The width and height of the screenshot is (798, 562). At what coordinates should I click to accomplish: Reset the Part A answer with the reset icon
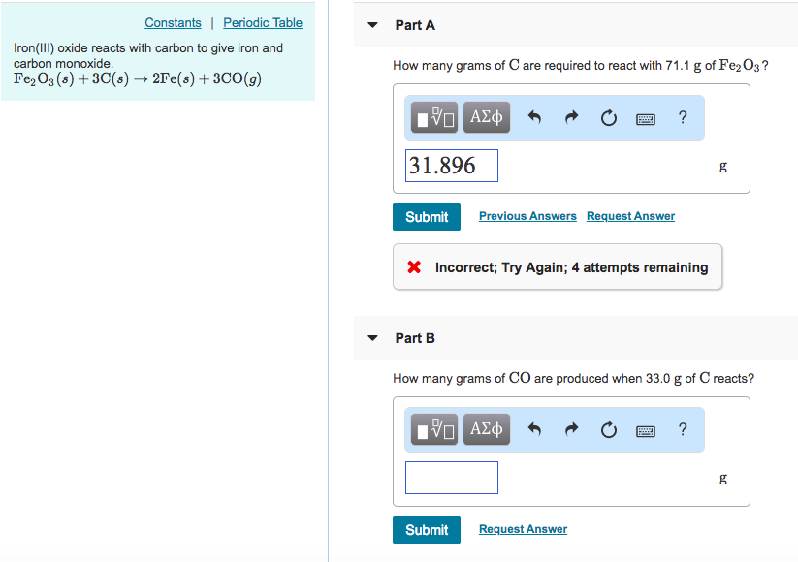pos(608,117)
